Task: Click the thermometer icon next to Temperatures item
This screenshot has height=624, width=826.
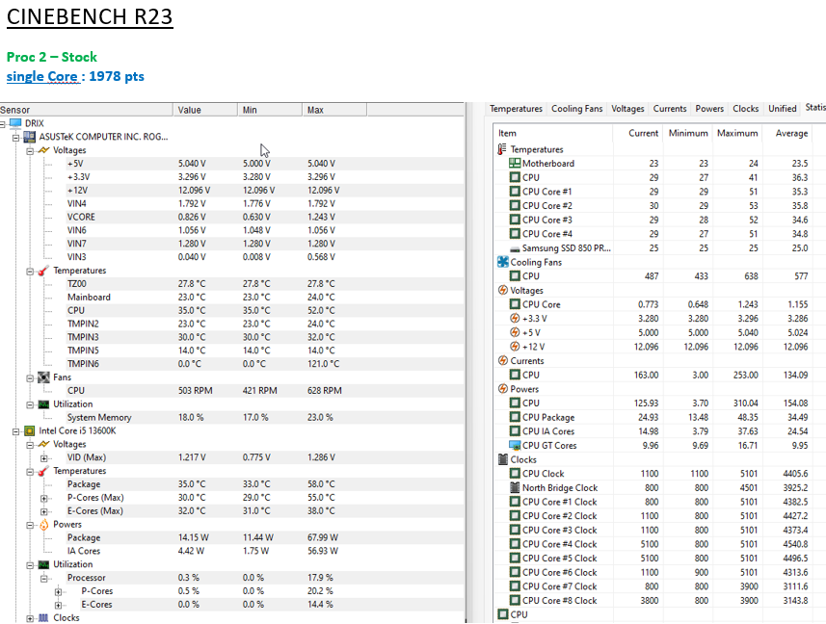Action: [501, 149]
